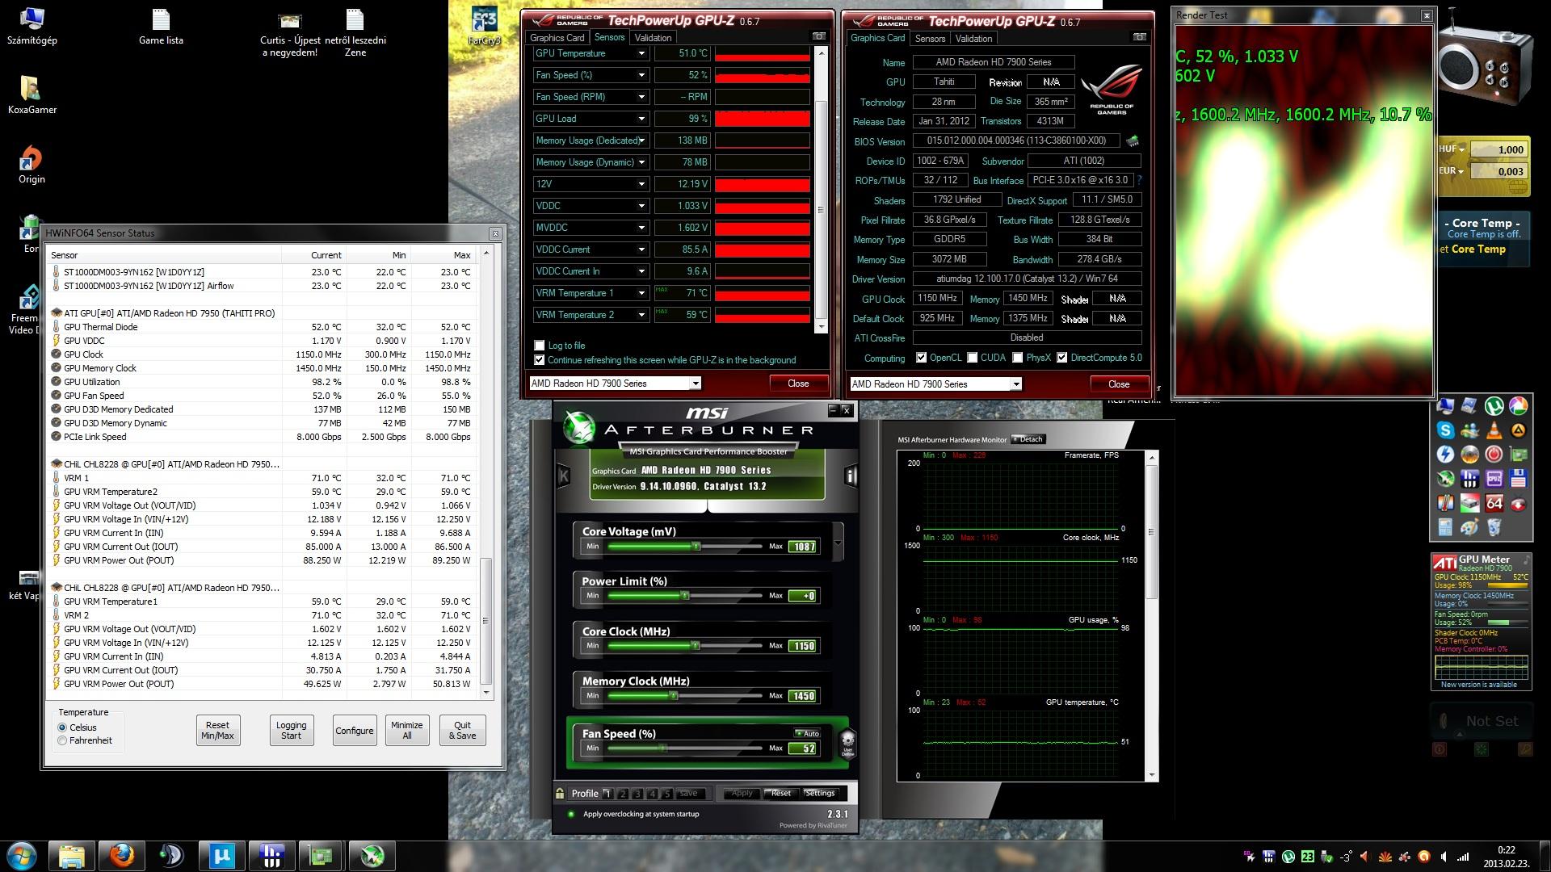Image resolution: width=1551 pixels, height=872 pixels.
Task: Switch to Sensors tab in right GPU-Z
Action: pyautogui.click(x=930, y=39)
